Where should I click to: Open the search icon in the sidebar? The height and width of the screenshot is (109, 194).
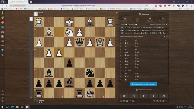(2, 55)
